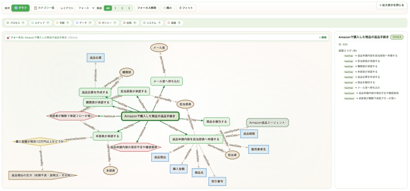Viewport: 410px width, 191px height.
Task: Select the 返品理由 data node
Action: click(x=160, y=157)
